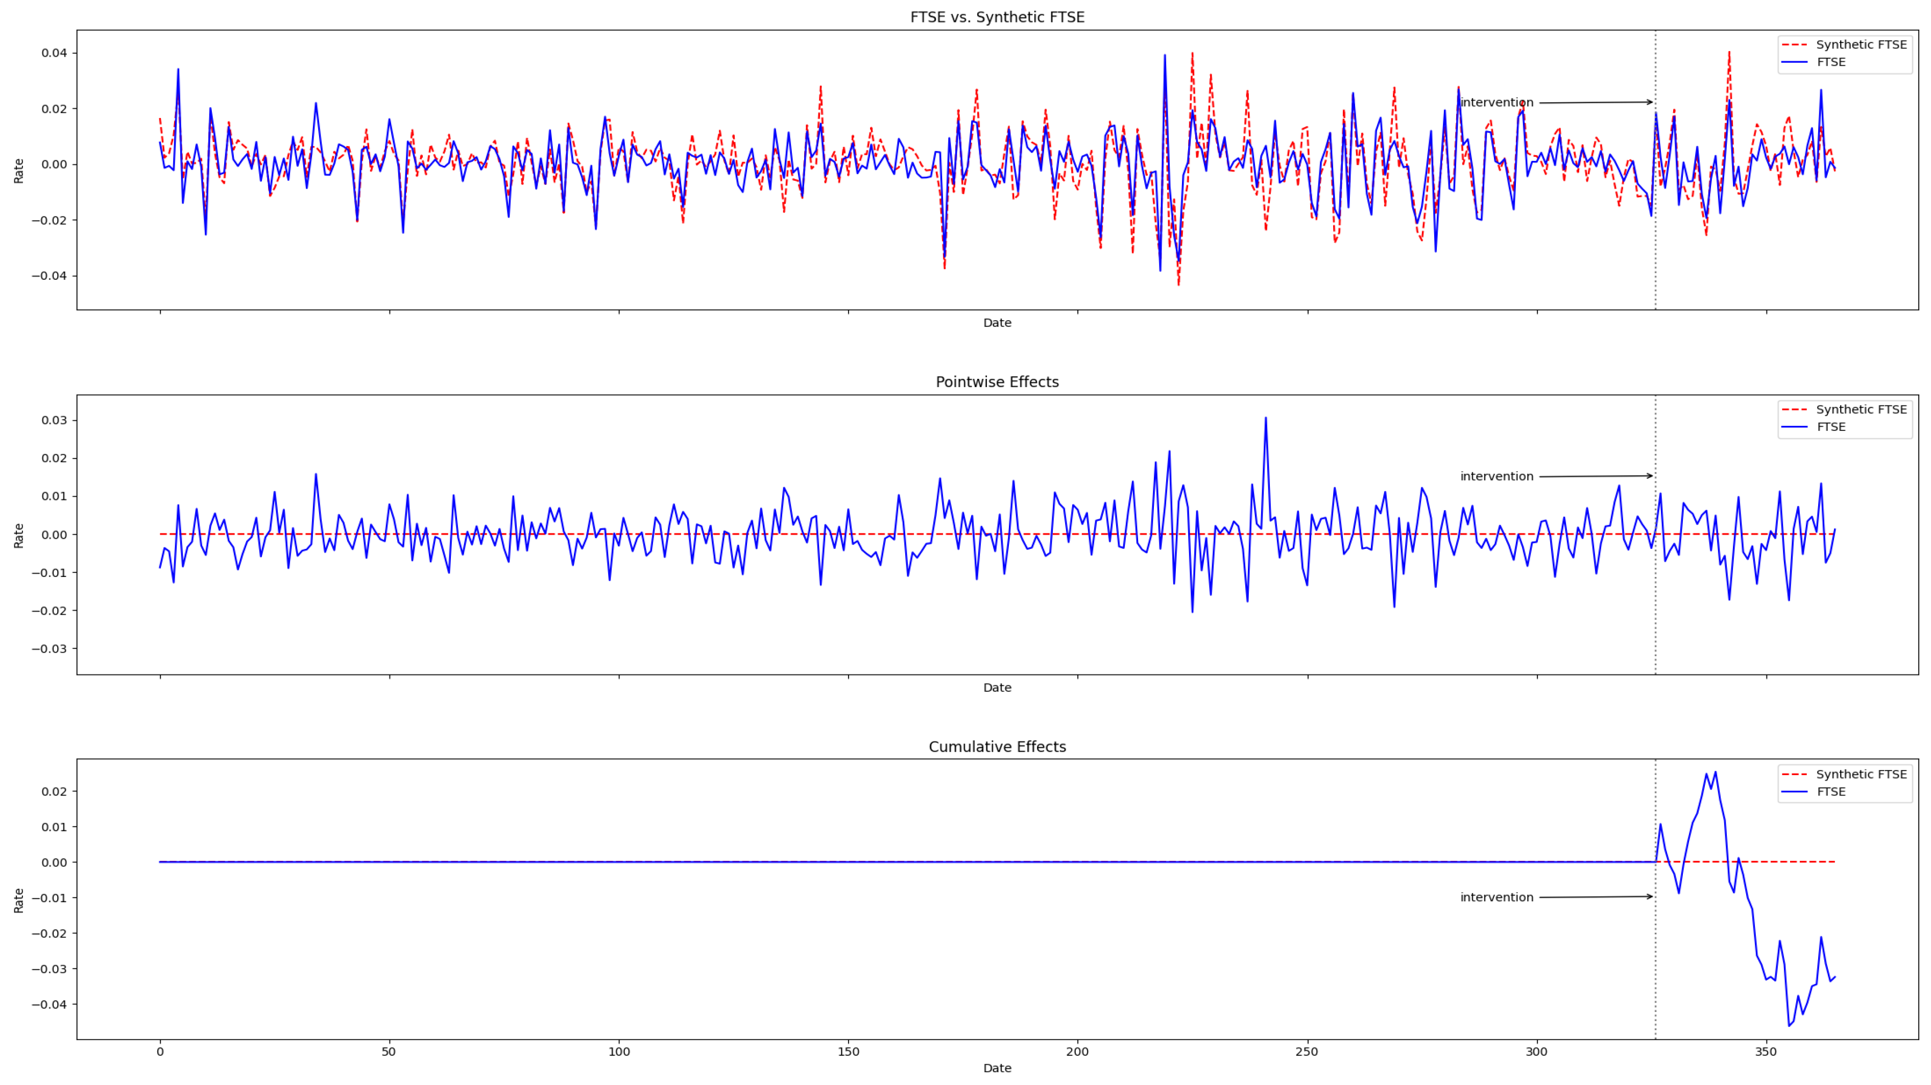1931x1085 pixels.
Task: Click 'intervention' annotation text in top chart
Action: pos(1496,103)
